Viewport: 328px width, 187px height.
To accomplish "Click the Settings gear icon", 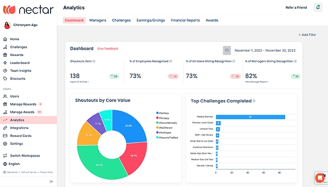I will point(5,144).
